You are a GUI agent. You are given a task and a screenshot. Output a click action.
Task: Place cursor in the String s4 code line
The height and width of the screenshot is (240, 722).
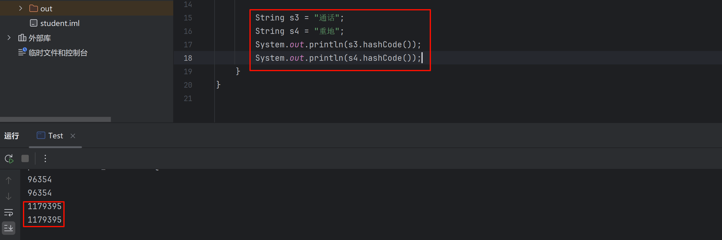[299, 31]
